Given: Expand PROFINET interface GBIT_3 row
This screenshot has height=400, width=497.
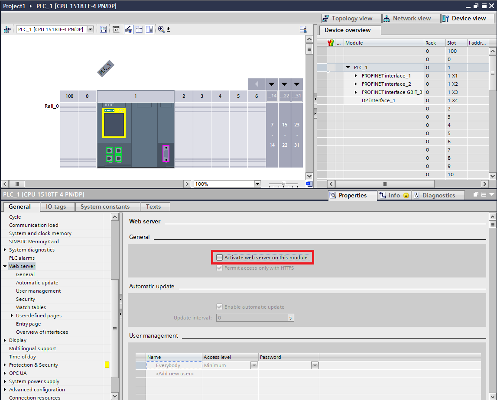Looking at the screenshot, I should (x=356, y=92).
